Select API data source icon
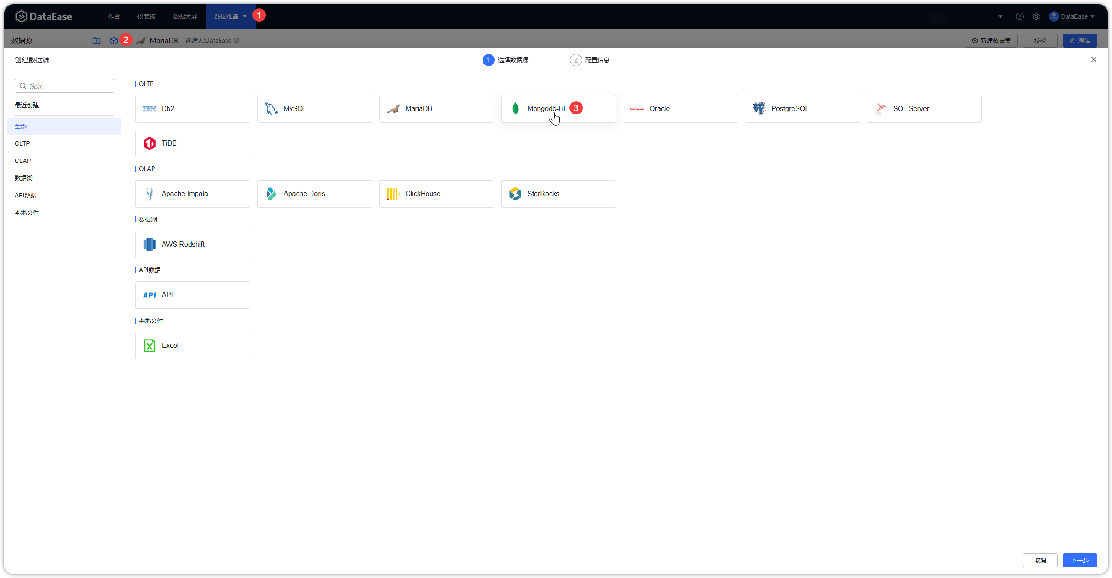The height and width of the screenshot is (578, 1112). 149,295
